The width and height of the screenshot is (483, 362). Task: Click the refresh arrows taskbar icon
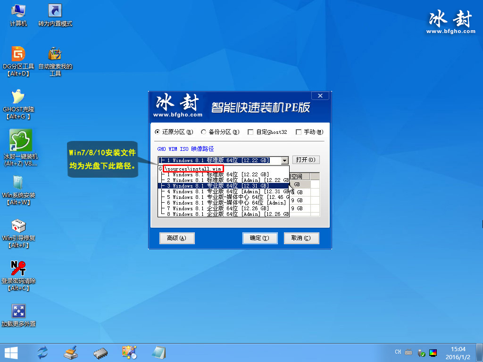pos(42,353)
